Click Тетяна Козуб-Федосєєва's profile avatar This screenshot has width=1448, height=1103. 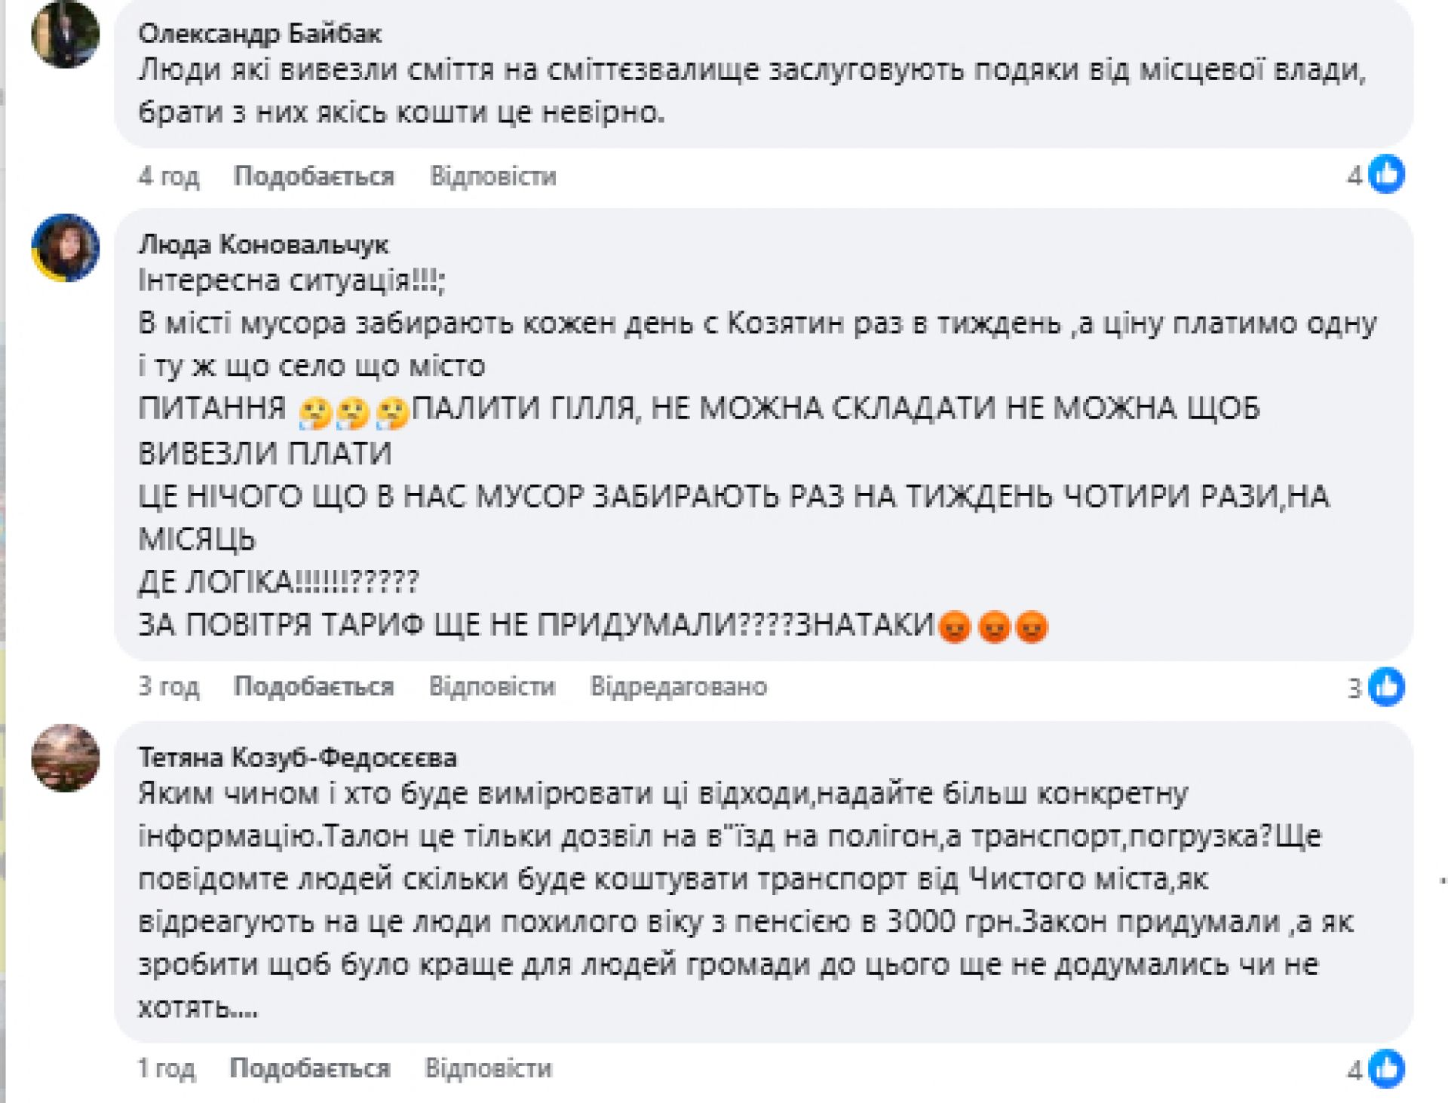click(66, 758)
